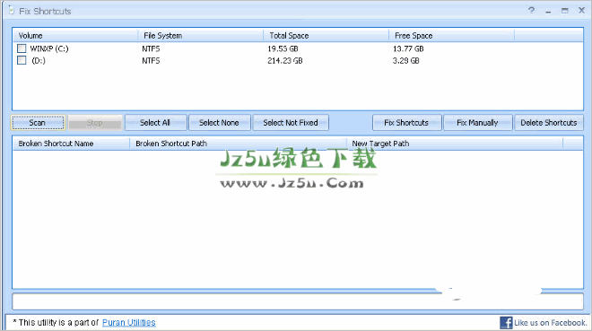Viewport: 592px width, 331px height.
Task: Click the NTFS cell for (D:)
Action: [151, 60]
